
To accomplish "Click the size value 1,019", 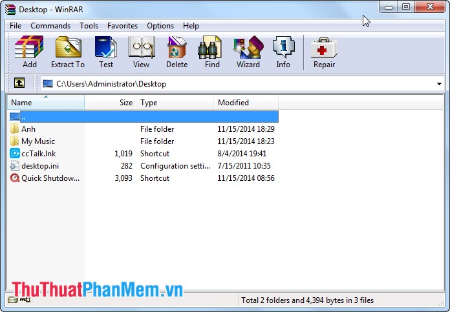I will (123, 154).
